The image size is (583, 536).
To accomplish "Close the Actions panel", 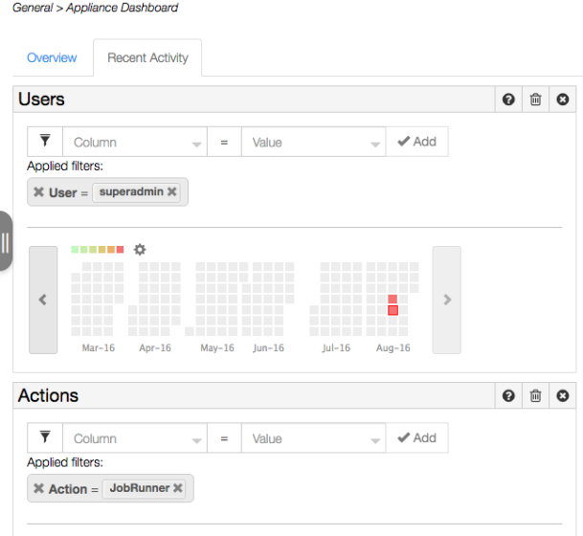I will [x=563, y=395].
